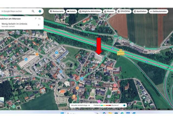
Task: Select the red pin near Elisabeth
Action: [x=115, y=85]
